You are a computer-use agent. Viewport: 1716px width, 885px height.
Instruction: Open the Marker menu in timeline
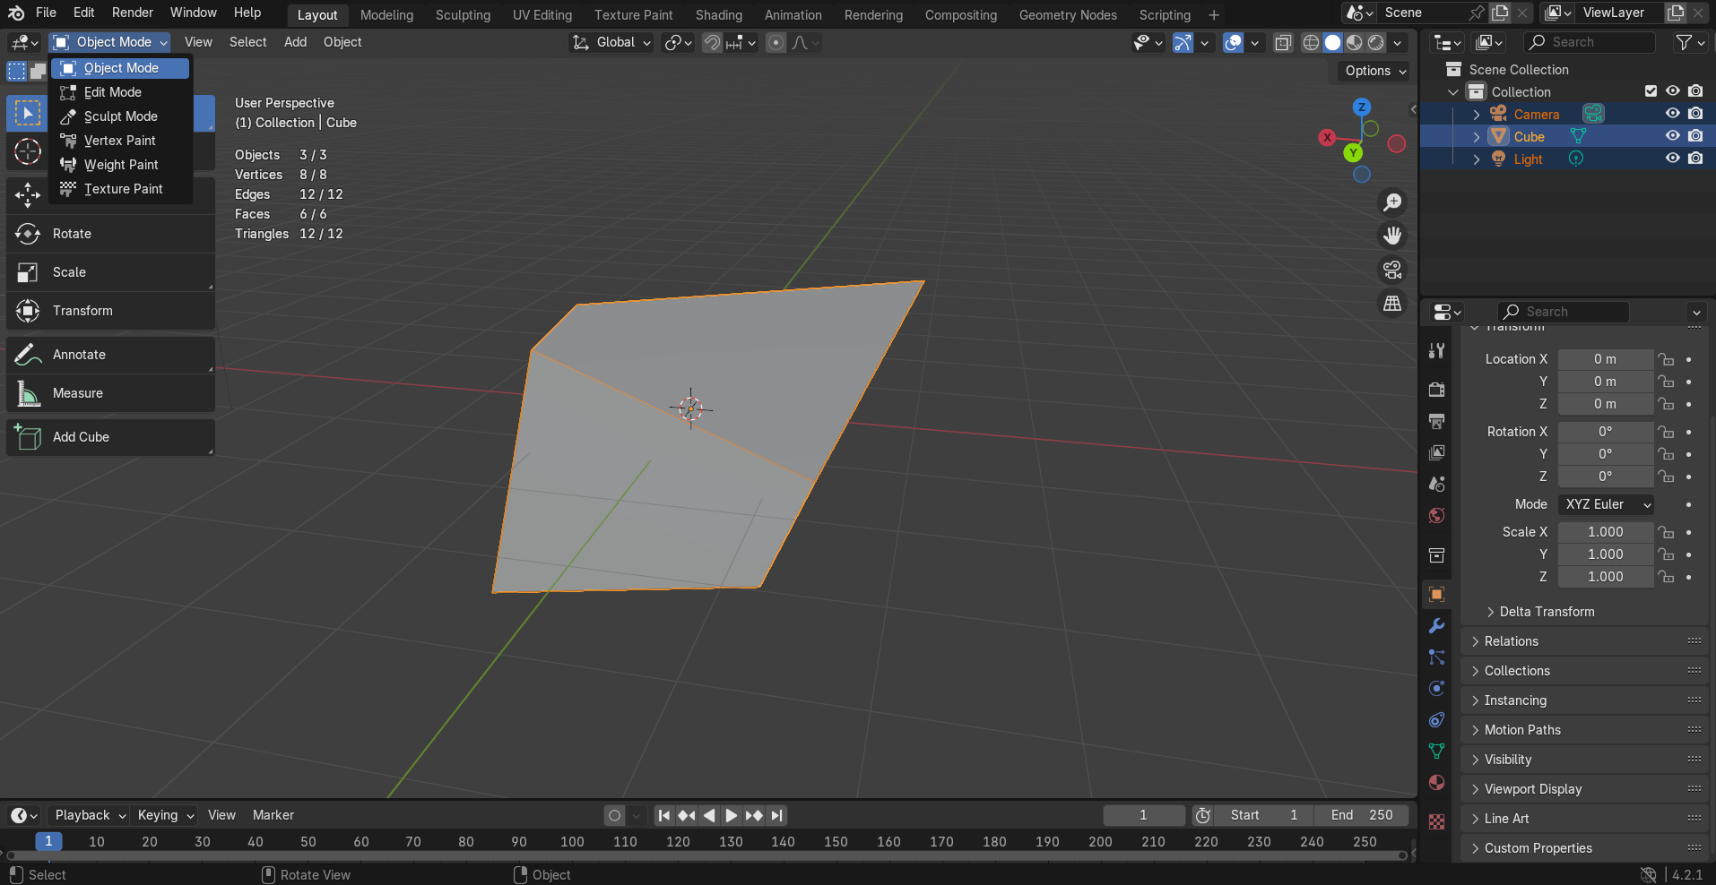pyautogui.click(x=273, y=815)
